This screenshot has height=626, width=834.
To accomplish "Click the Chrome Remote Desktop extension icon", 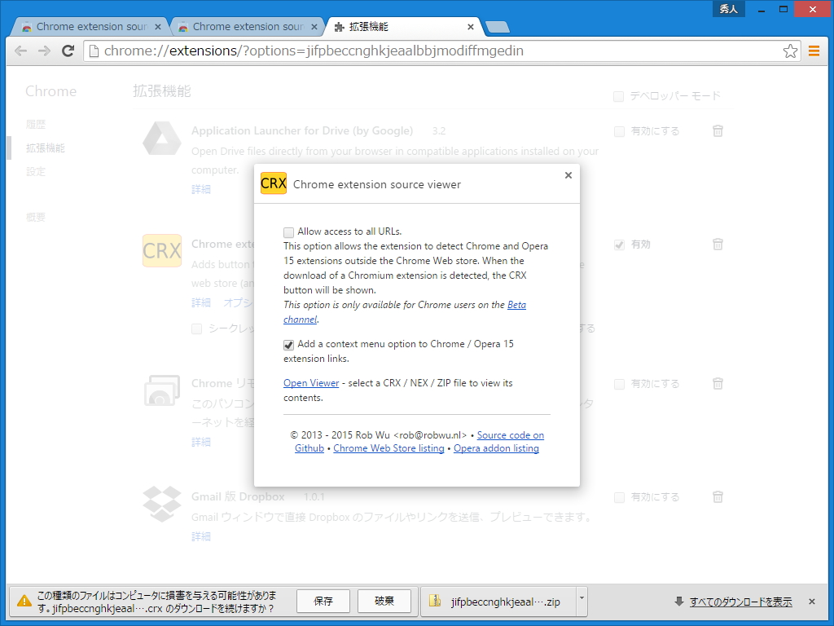I will coord(161,392).
